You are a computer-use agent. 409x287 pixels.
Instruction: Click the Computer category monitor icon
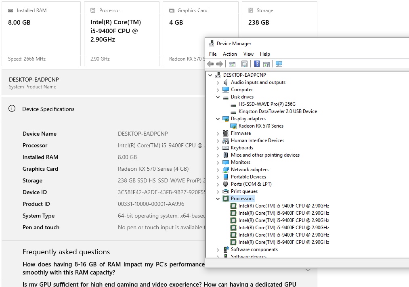(x=226, y=90)
